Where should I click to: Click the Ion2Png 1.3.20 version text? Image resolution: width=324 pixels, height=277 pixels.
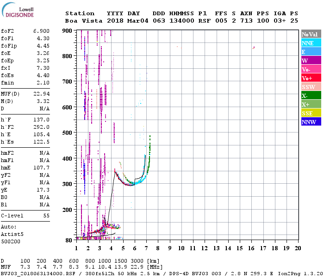tap(300, 274)
